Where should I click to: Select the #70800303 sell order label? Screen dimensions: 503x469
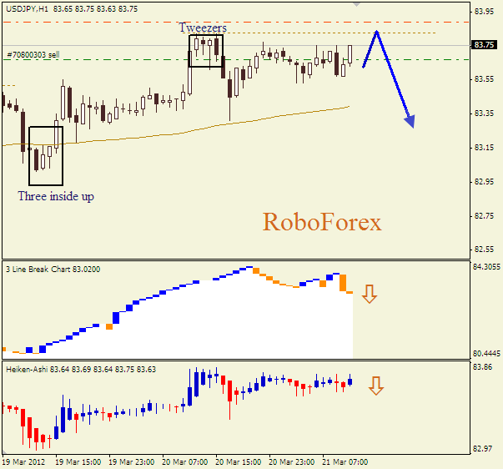click(33, 55)
